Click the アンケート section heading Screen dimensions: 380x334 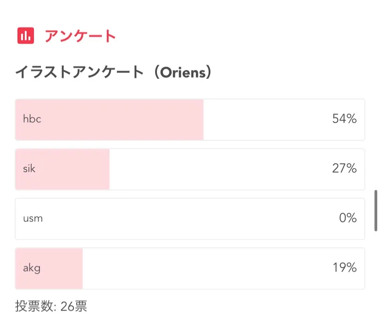80,36
